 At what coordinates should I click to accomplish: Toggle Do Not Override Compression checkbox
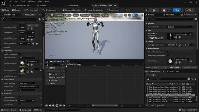click(x=20, y=76)
